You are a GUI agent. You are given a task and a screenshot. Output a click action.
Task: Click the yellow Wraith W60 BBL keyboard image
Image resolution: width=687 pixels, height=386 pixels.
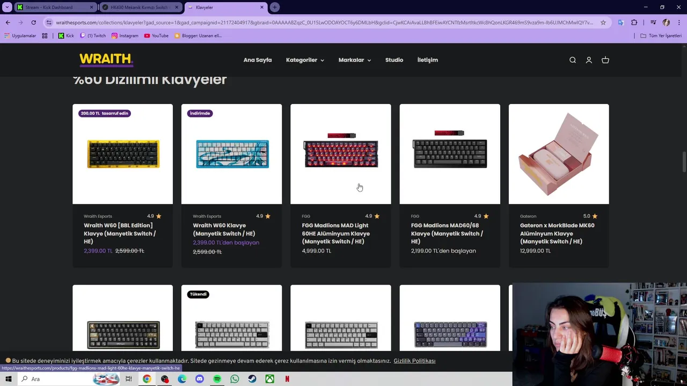123,154
